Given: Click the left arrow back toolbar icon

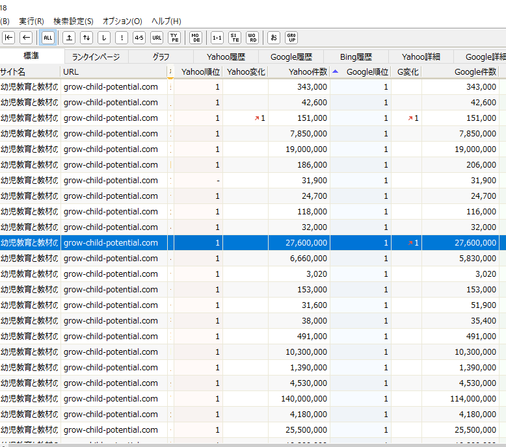Looking at the screenshot, I should click(x=26, y=38).
